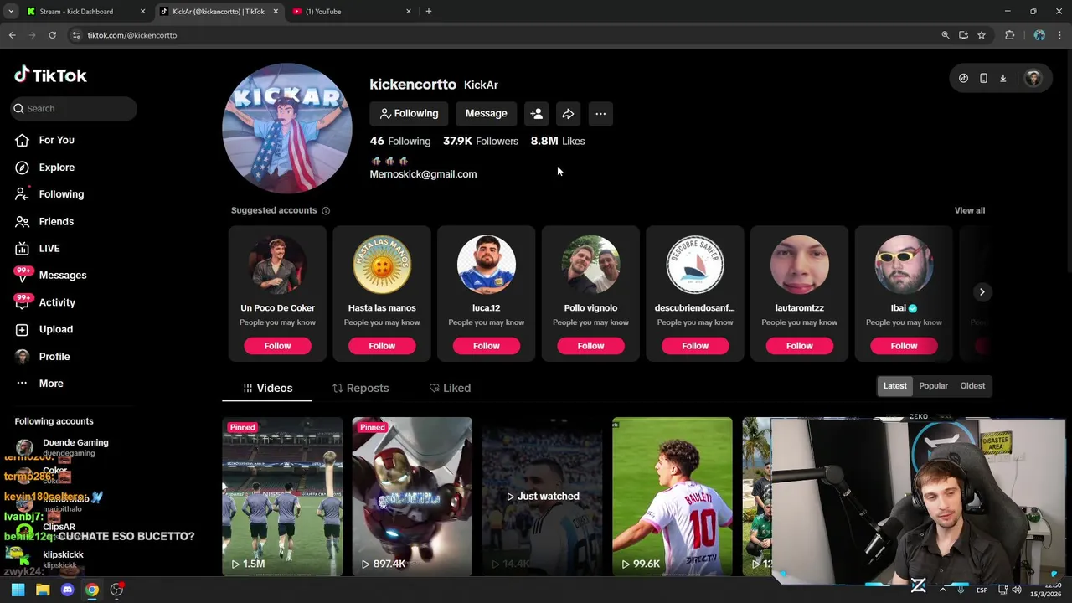Follow Pollo vignolo

tap(590, 346)
